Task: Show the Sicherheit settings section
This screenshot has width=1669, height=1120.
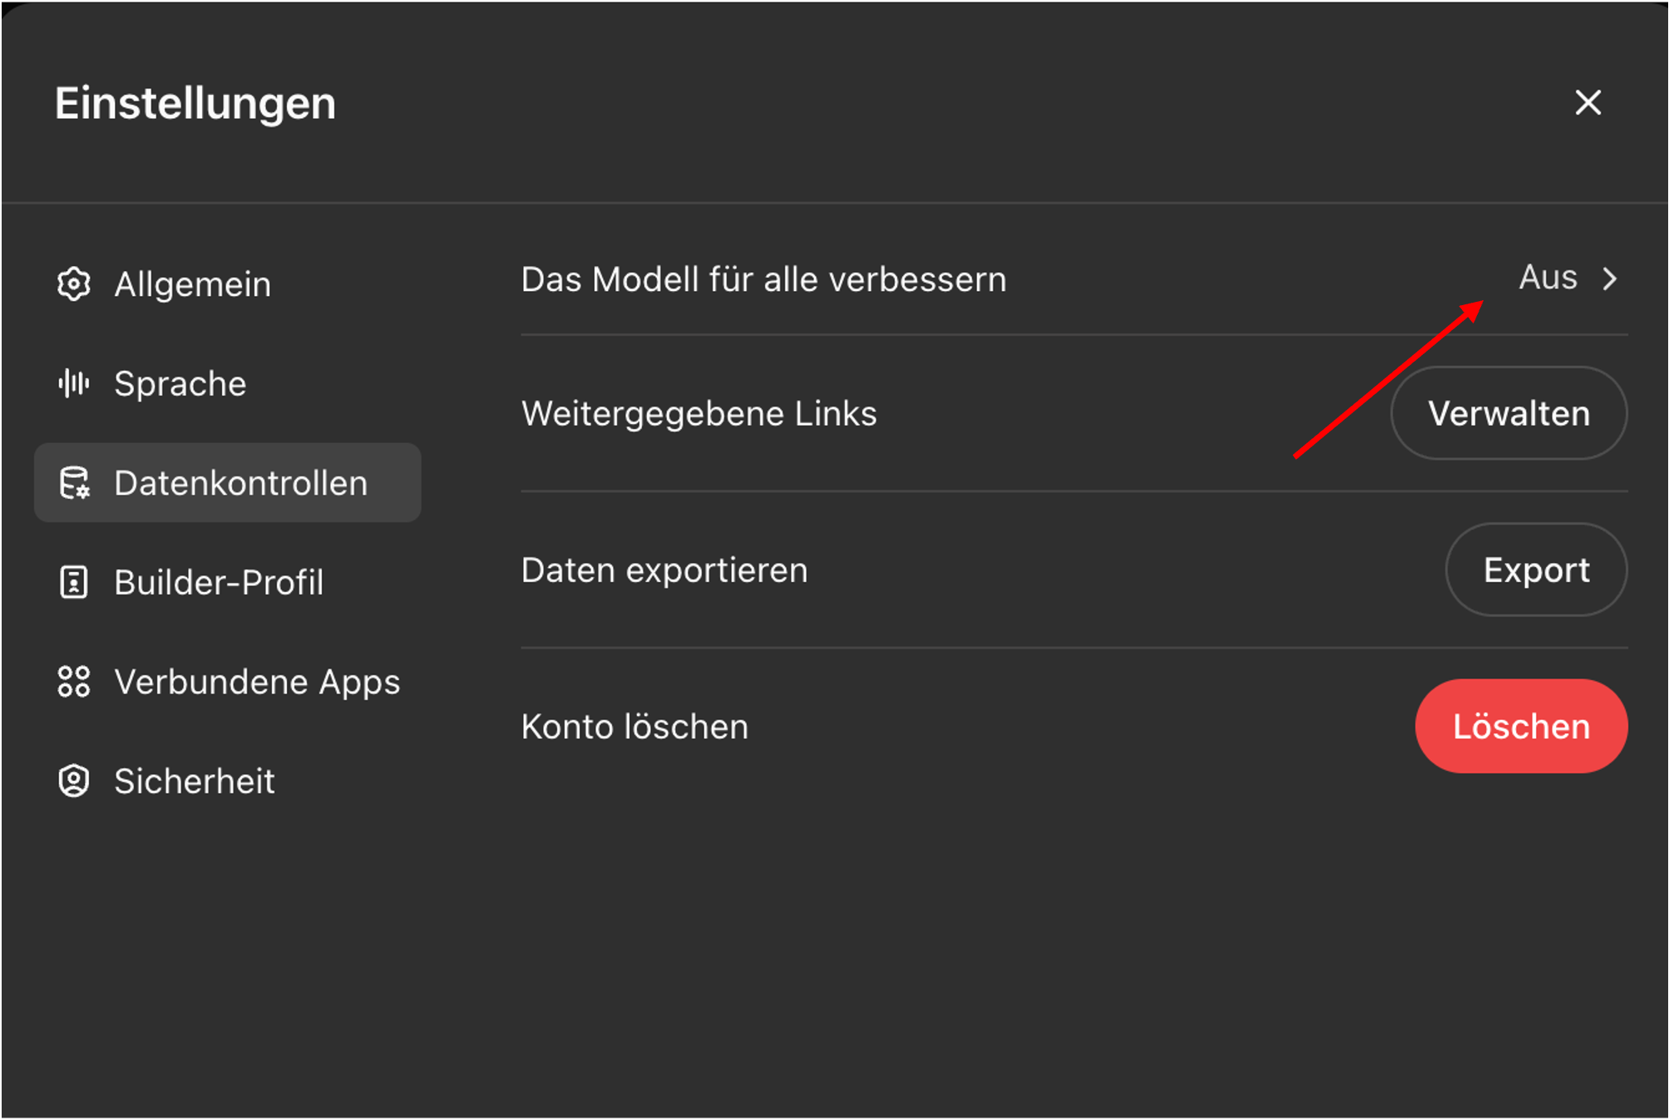Action: coord(194,781)
